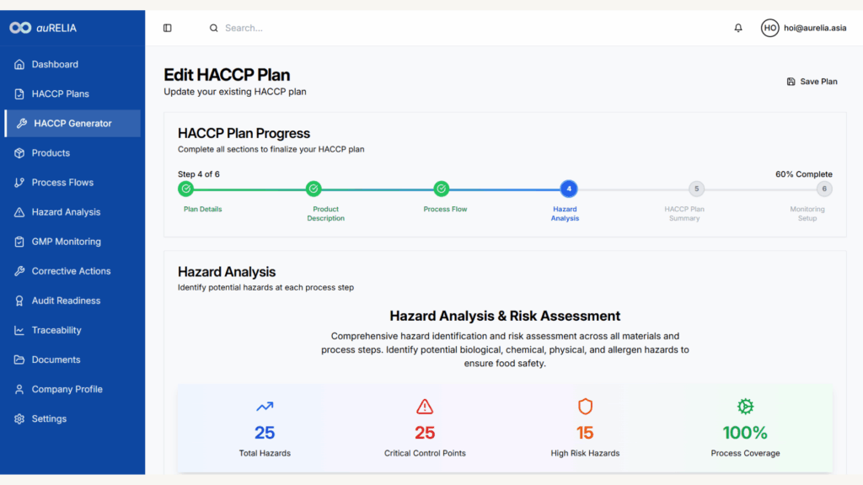
Task: Click the Total Hazards trend arrow icon
Action: tap(265, 407)
